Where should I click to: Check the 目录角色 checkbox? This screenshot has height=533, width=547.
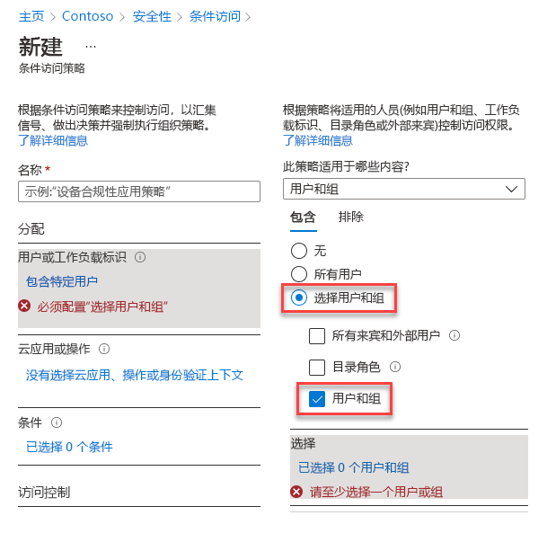317,367
